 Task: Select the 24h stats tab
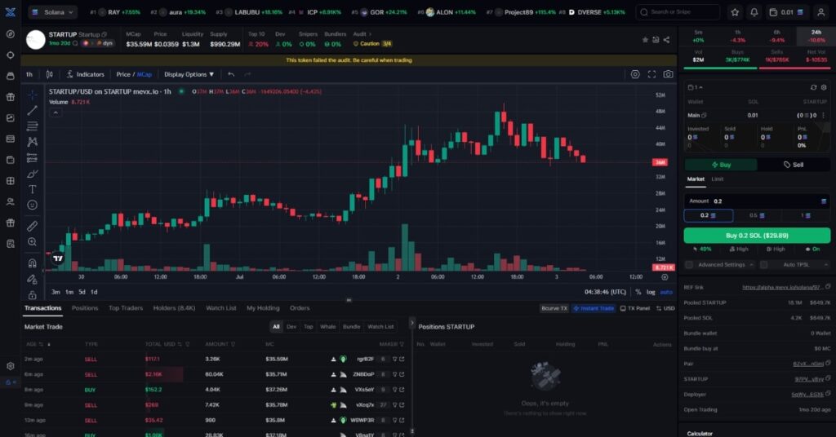coord(816,36)
